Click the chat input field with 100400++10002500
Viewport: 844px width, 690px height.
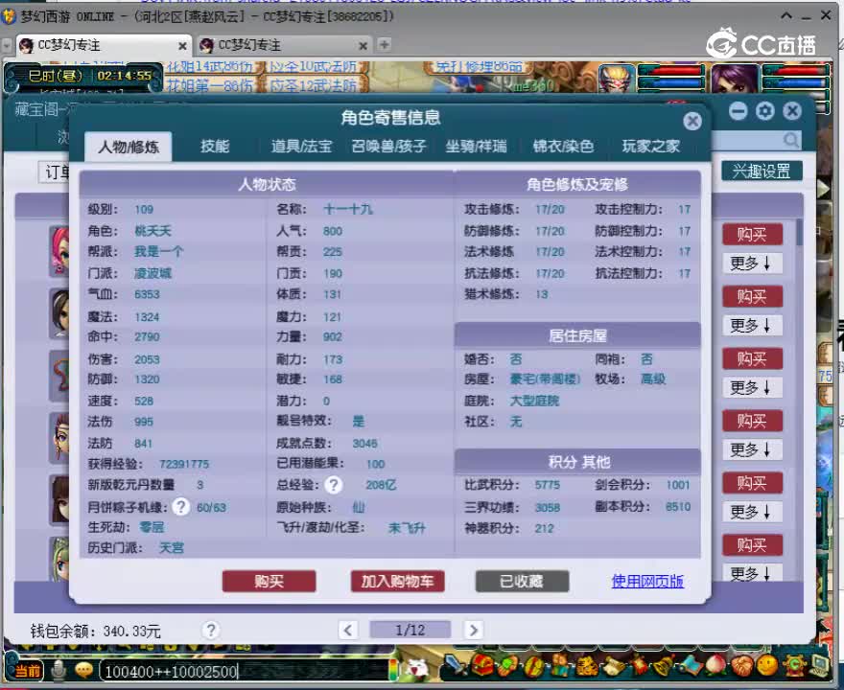(x=245, y=671)
